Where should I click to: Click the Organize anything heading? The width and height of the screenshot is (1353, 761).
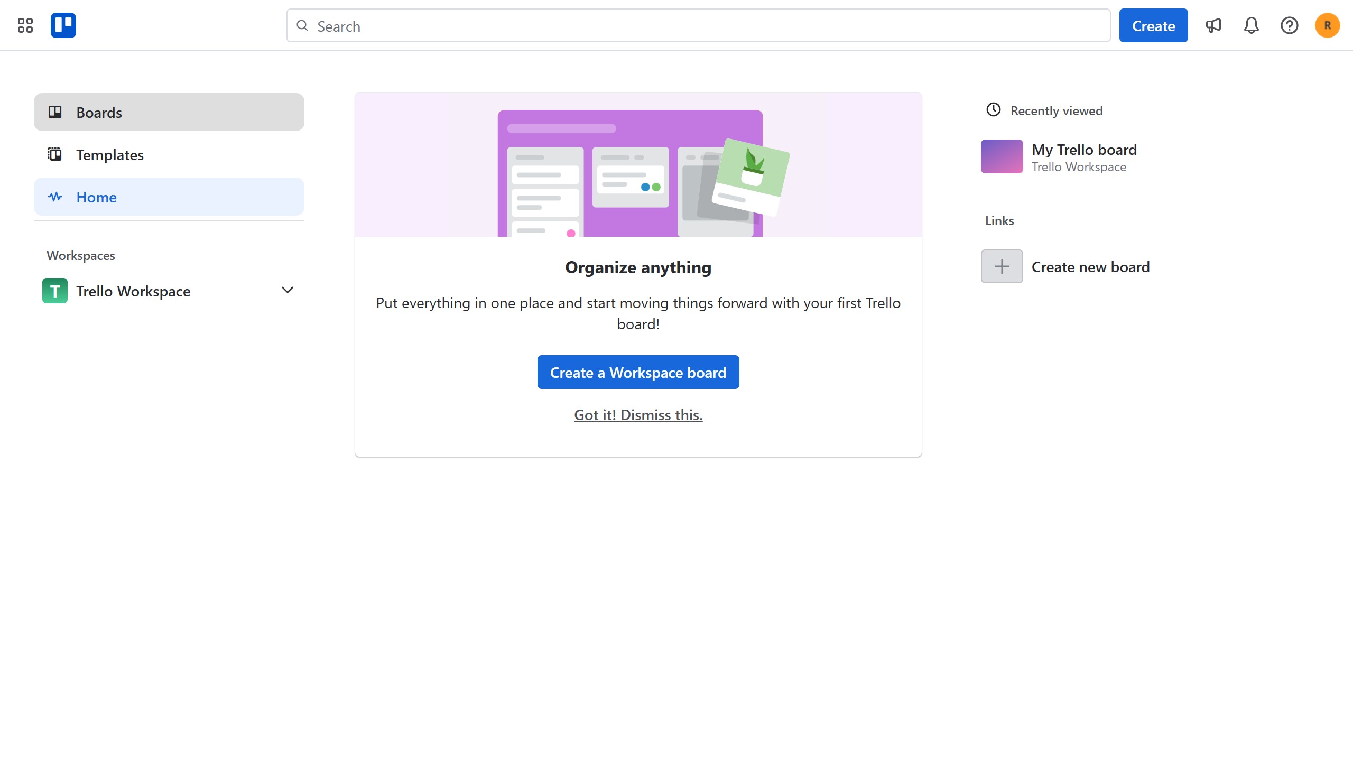click(638, 267)
